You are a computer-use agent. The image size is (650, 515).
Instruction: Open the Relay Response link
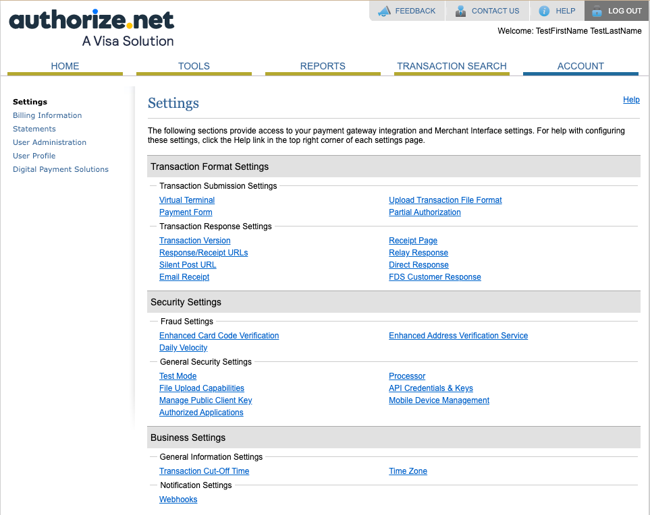click(418, 253)
